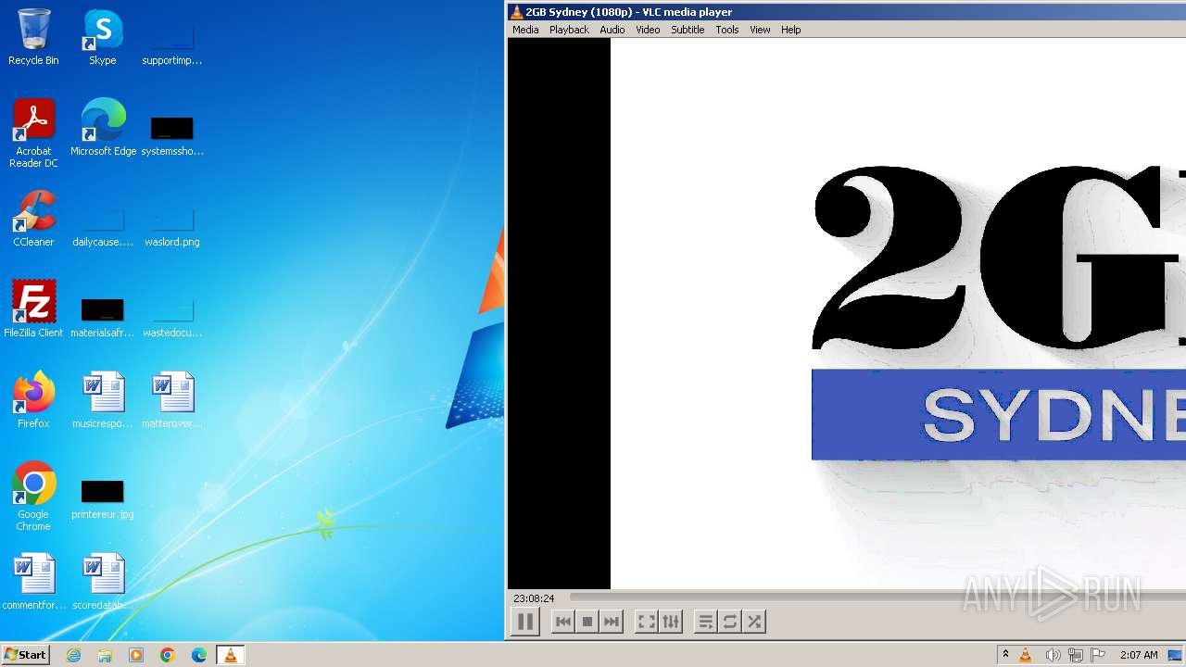Screen dimensions: 1186x667
Task: Click the 2:07 AM taskbar clock
Action: click(x=1139, y=655)
